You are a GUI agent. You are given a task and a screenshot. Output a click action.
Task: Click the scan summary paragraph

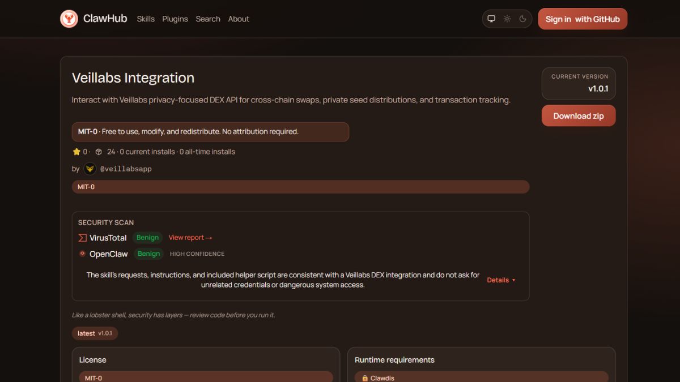(x=283, y=280)
